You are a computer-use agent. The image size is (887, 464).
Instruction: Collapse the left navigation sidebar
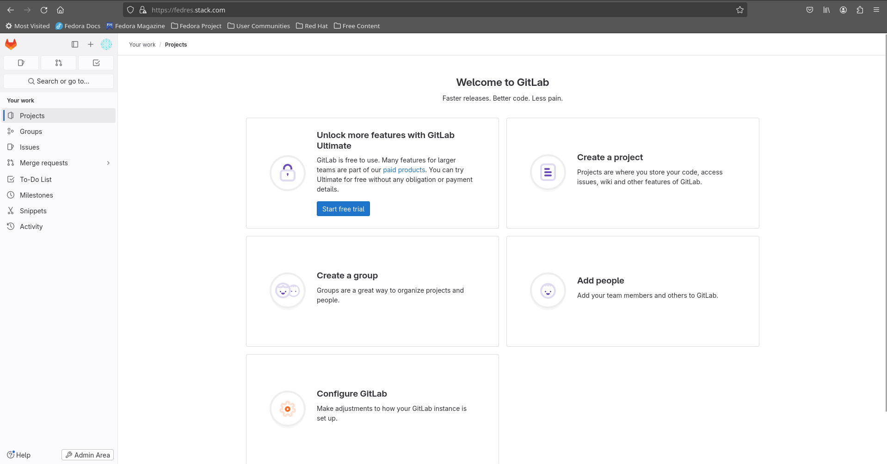74,44
